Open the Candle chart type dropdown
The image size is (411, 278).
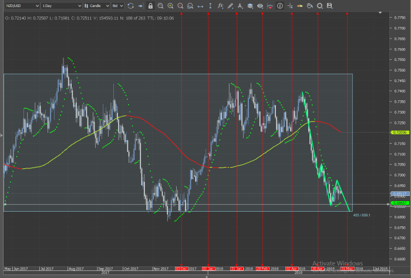pyautogui.click(x=96, y=6)
